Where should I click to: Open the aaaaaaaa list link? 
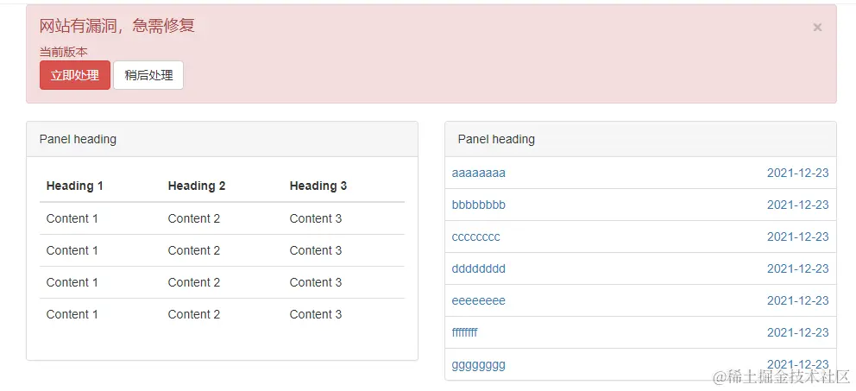point(479,173)
